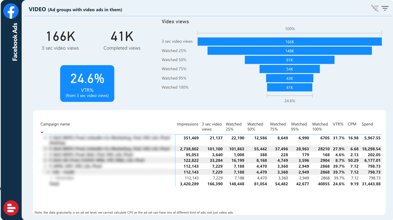Click the 81K Watched 50% funnel bar

point(290,60)
